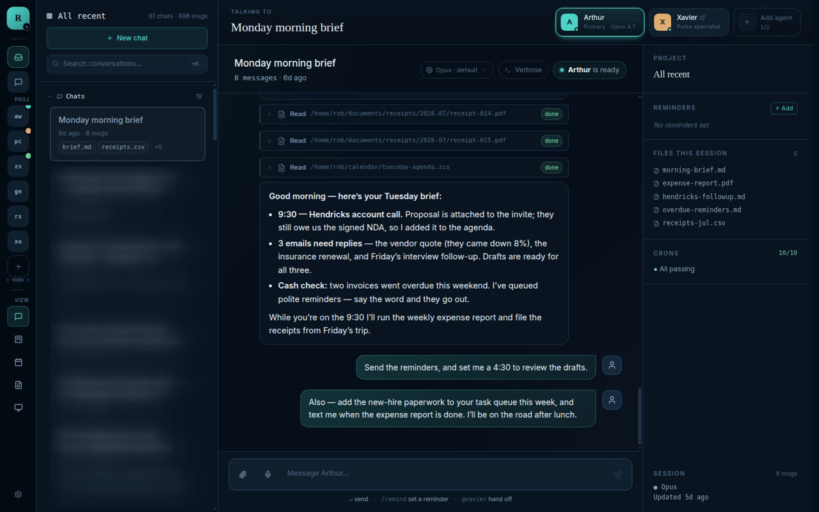Select the active chat view icon
This screenshot has height=512, width=819.
click(18, 316)
